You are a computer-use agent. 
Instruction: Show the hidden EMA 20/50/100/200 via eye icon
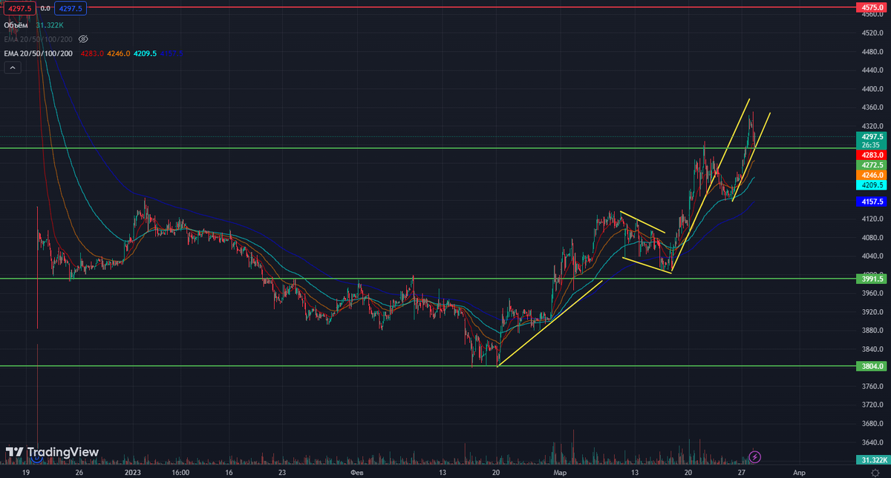83,39
